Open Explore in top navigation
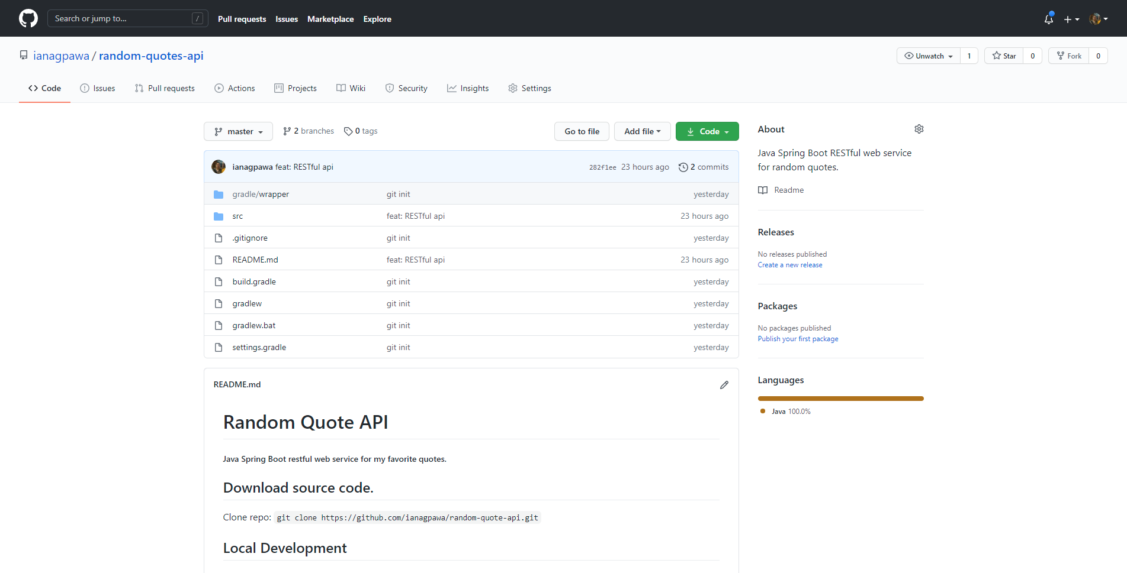1127x573 pixels. [377, 19]
